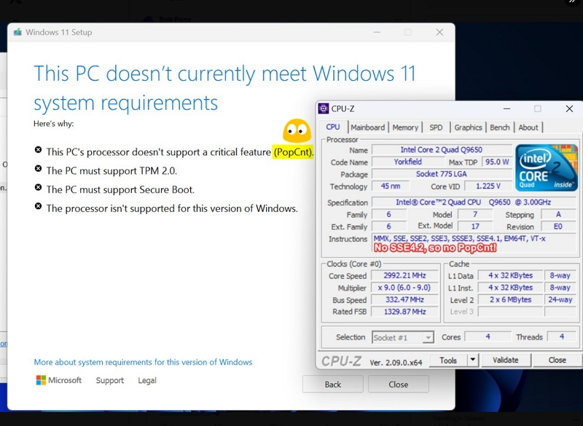
Task: Click Close button in CPU-Z footer
Action: (x=557, y=360)
